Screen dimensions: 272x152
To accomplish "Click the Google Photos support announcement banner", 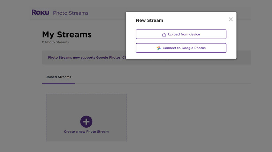I will click(84, 58).
